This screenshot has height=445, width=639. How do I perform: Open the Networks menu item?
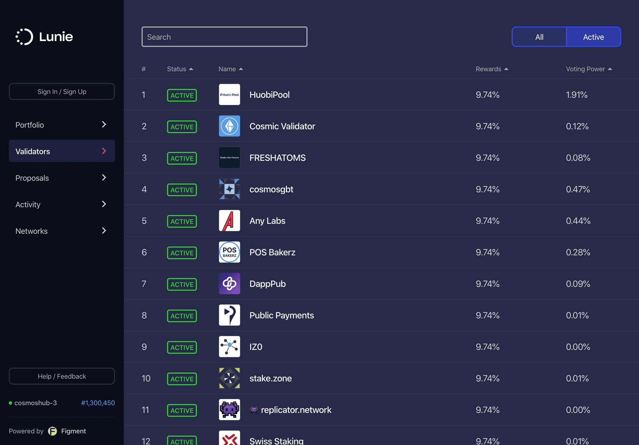[x=62, y=231]
